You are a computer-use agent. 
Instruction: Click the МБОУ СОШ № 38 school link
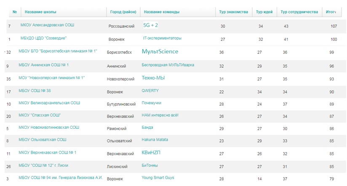35,90
